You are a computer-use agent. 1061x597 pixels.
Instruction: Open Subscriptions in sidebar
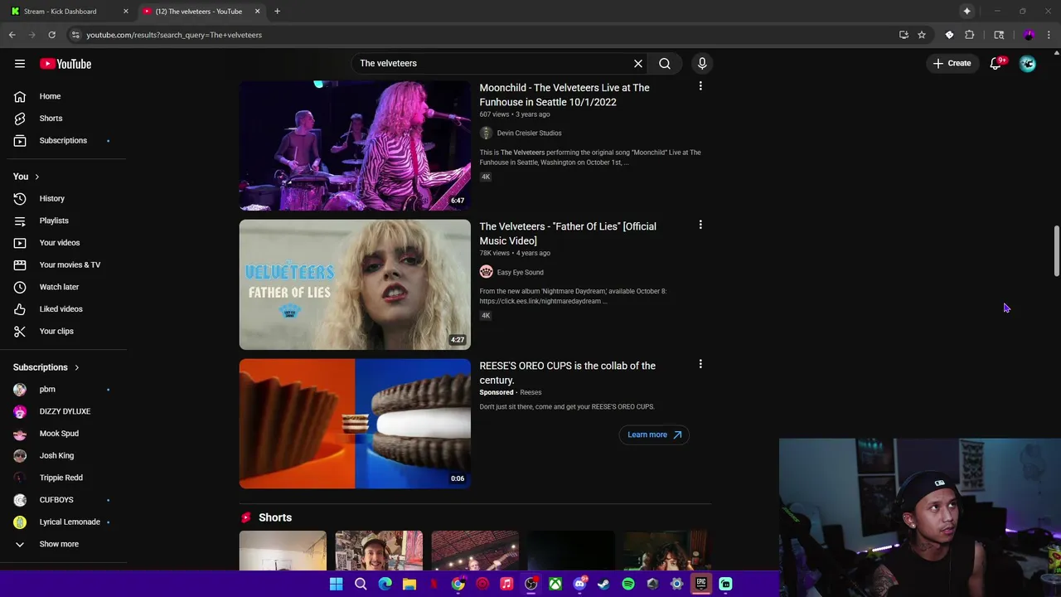63,140
